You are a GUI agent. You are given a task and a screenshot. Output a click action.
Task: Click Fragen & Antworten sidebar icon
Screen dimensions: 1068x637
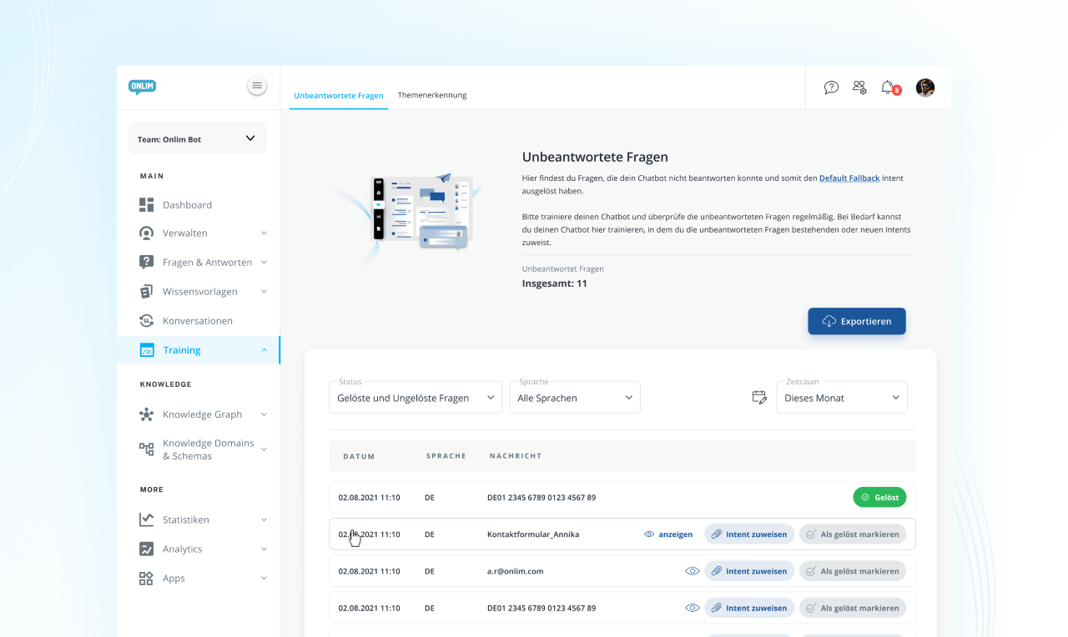147,263
